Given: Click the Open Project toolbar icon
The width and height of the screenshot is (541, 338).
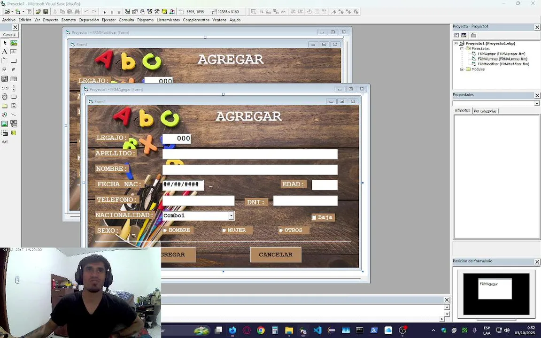Looking at the screenshot, I should [38, 12].
